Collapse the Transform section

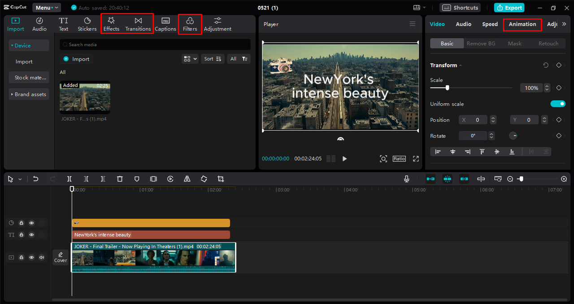(x=461, y=65)
